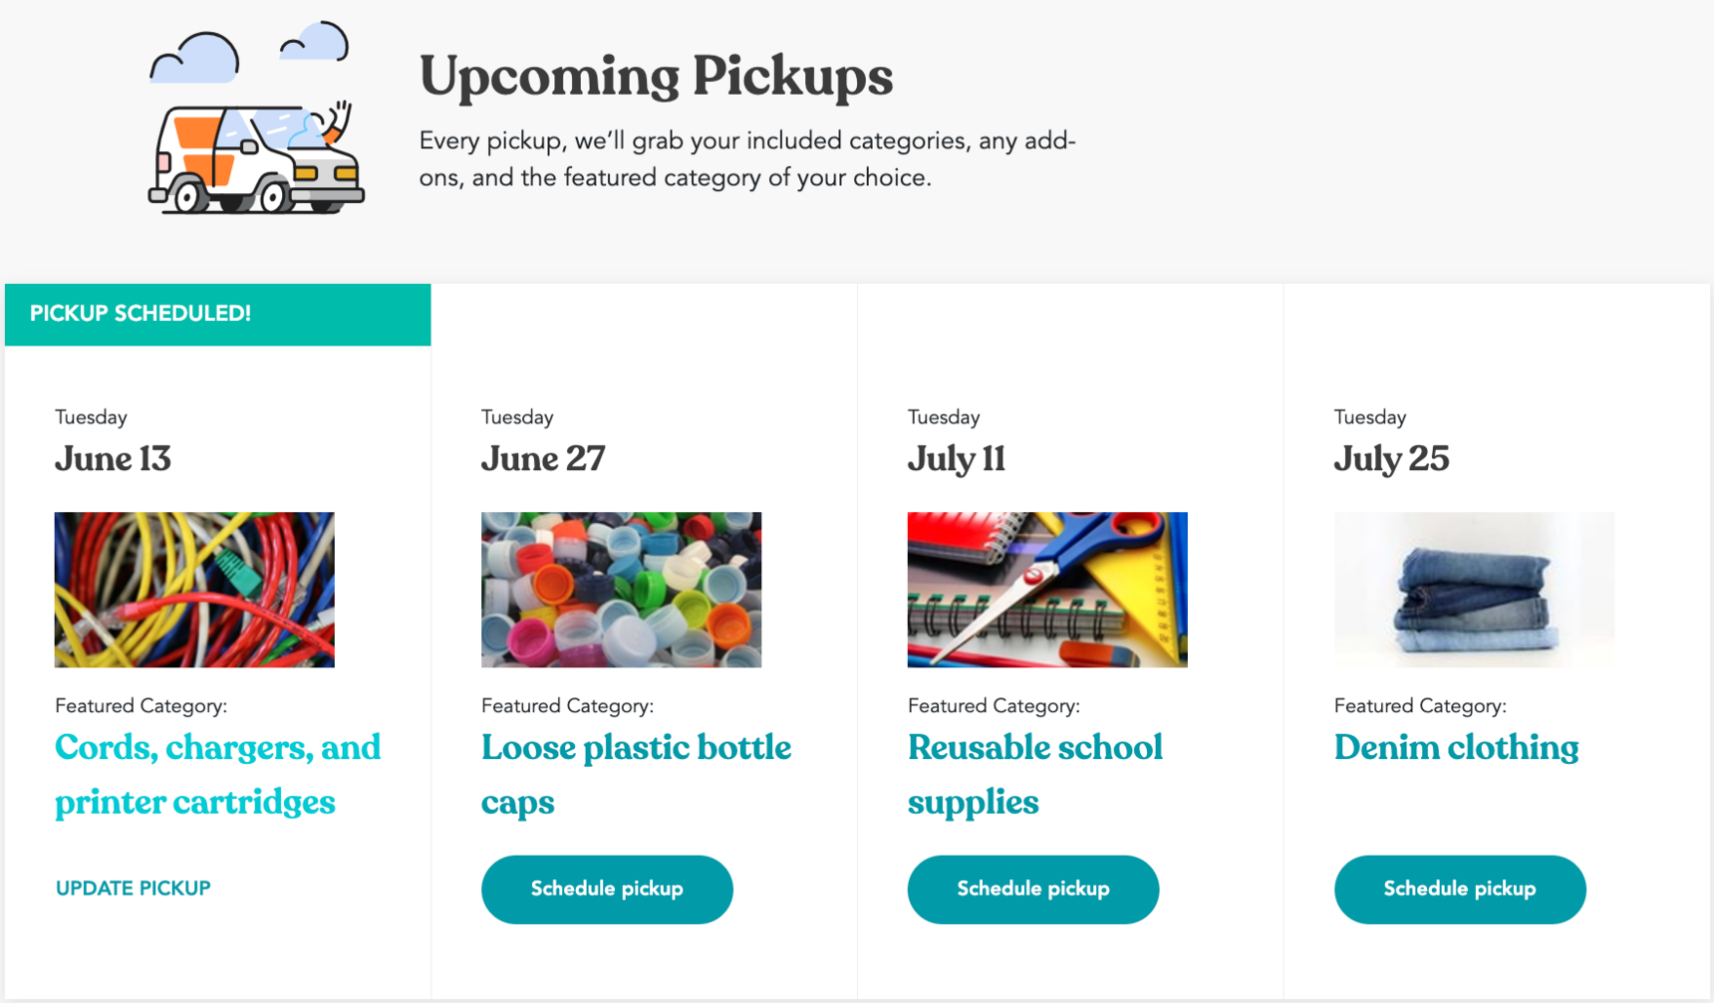This screenshot has width=1714, height=1003.
Task: Open Reusable school supplies category
Action: [1034, 774]
